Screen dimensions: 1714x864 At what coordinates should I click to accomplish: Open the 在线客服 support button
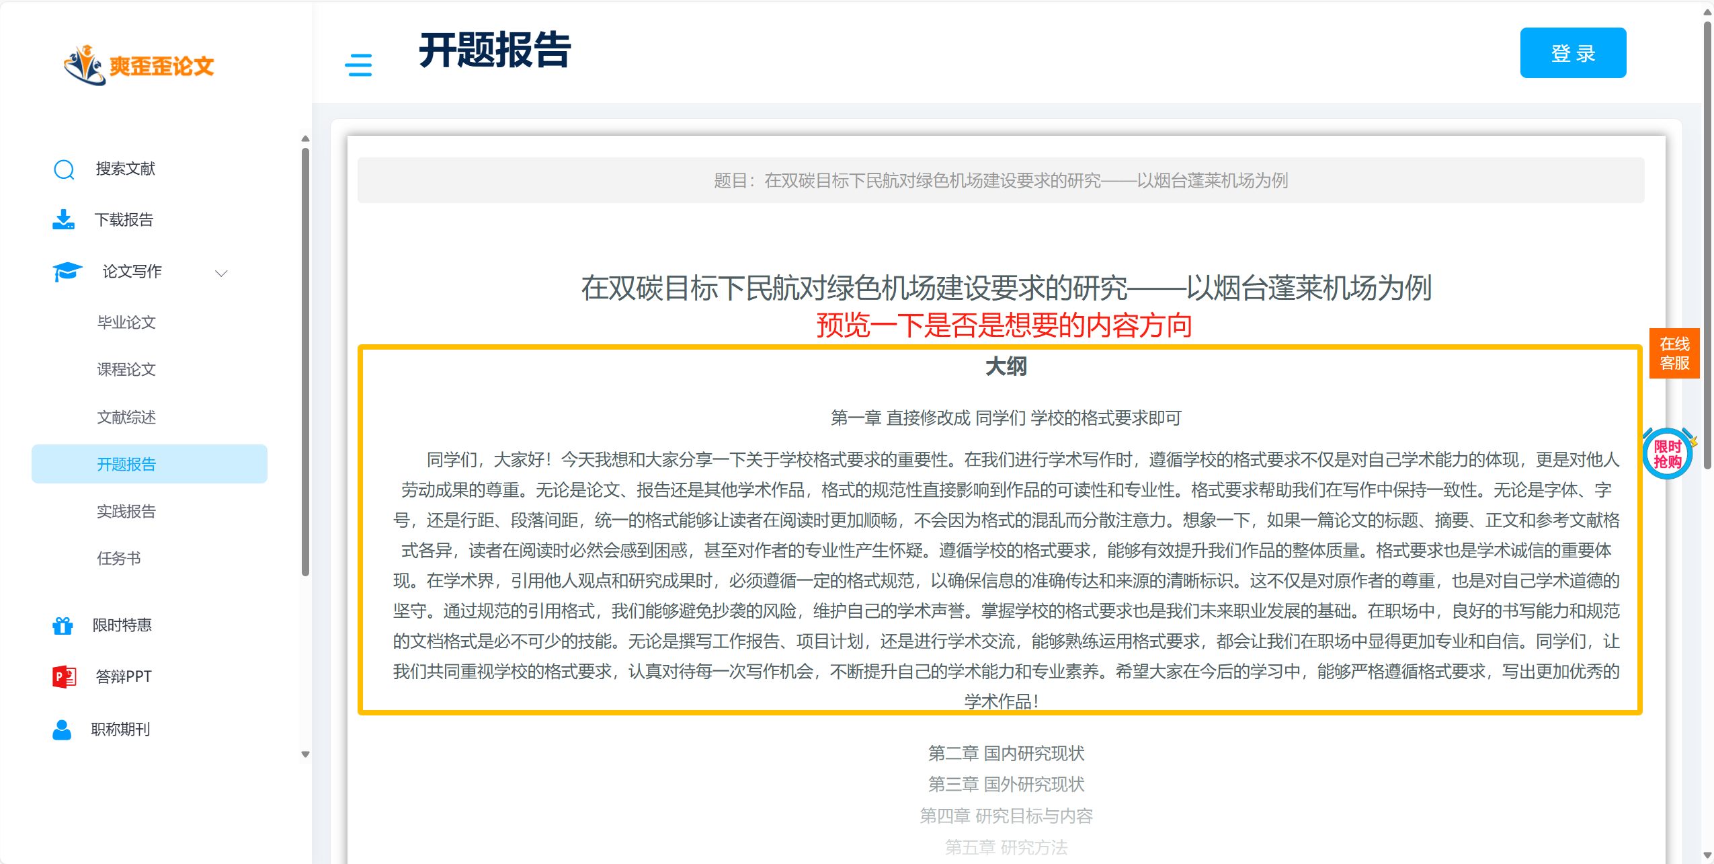pos(1674,354)
